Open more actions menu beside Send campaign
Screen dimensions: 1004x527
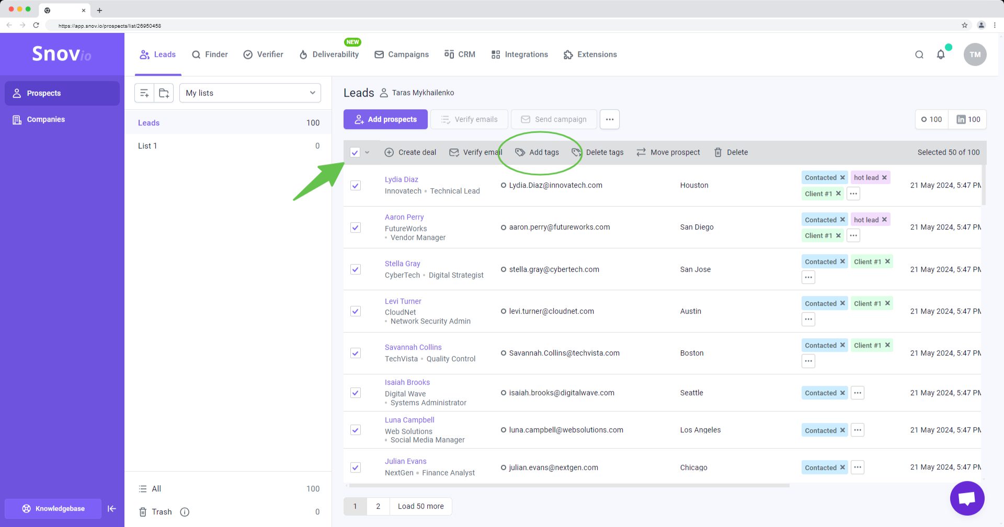point(609,119)
